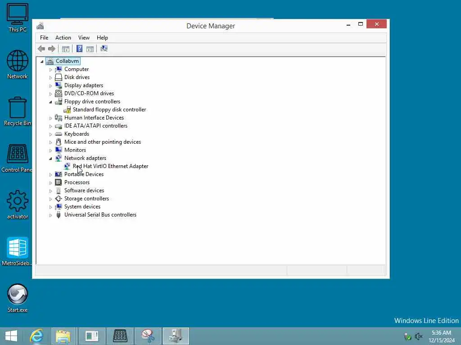
Task: Click the Forward arrow toolbar icon
Action: pyautogui.click(x=52, y=49)
